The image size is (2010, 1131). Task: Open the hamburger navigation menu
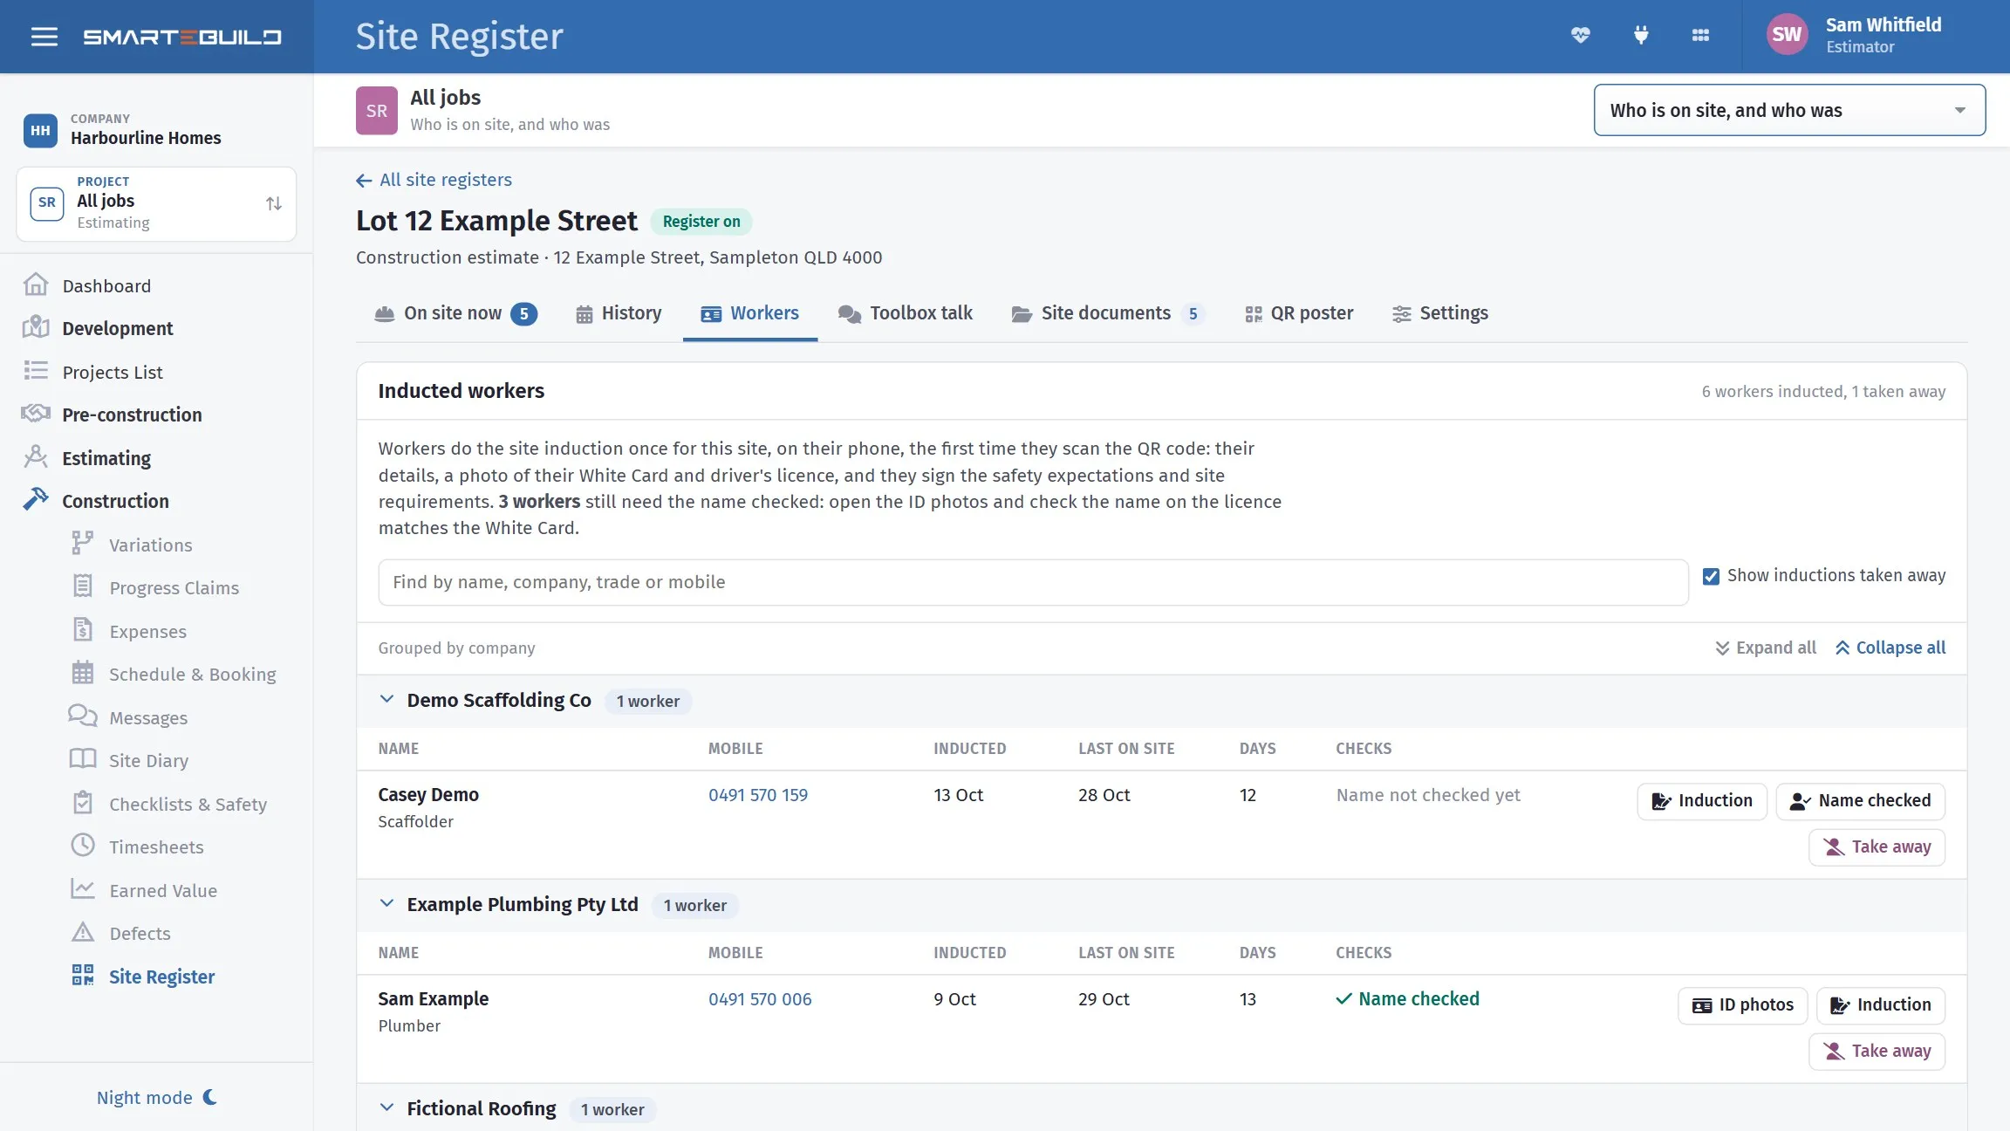click(x=44, y=37)
